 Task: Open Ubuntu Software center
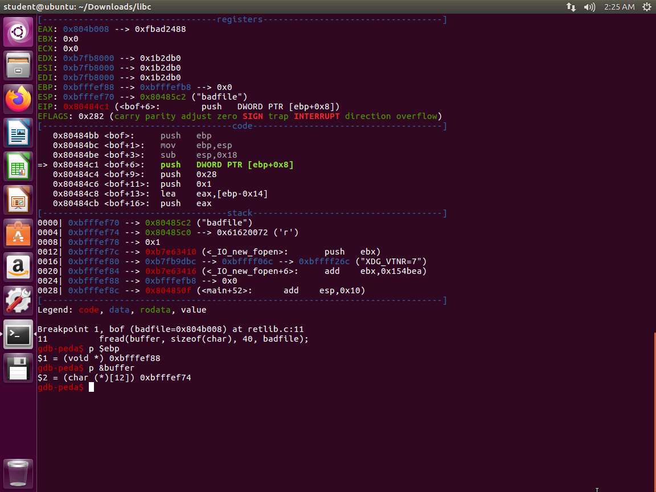tap(18, 233)
